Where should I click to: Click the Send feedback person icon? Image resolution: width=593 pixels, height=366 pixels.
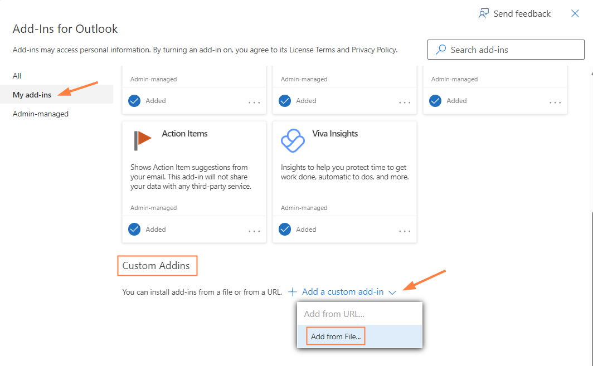tap(483, 13)
